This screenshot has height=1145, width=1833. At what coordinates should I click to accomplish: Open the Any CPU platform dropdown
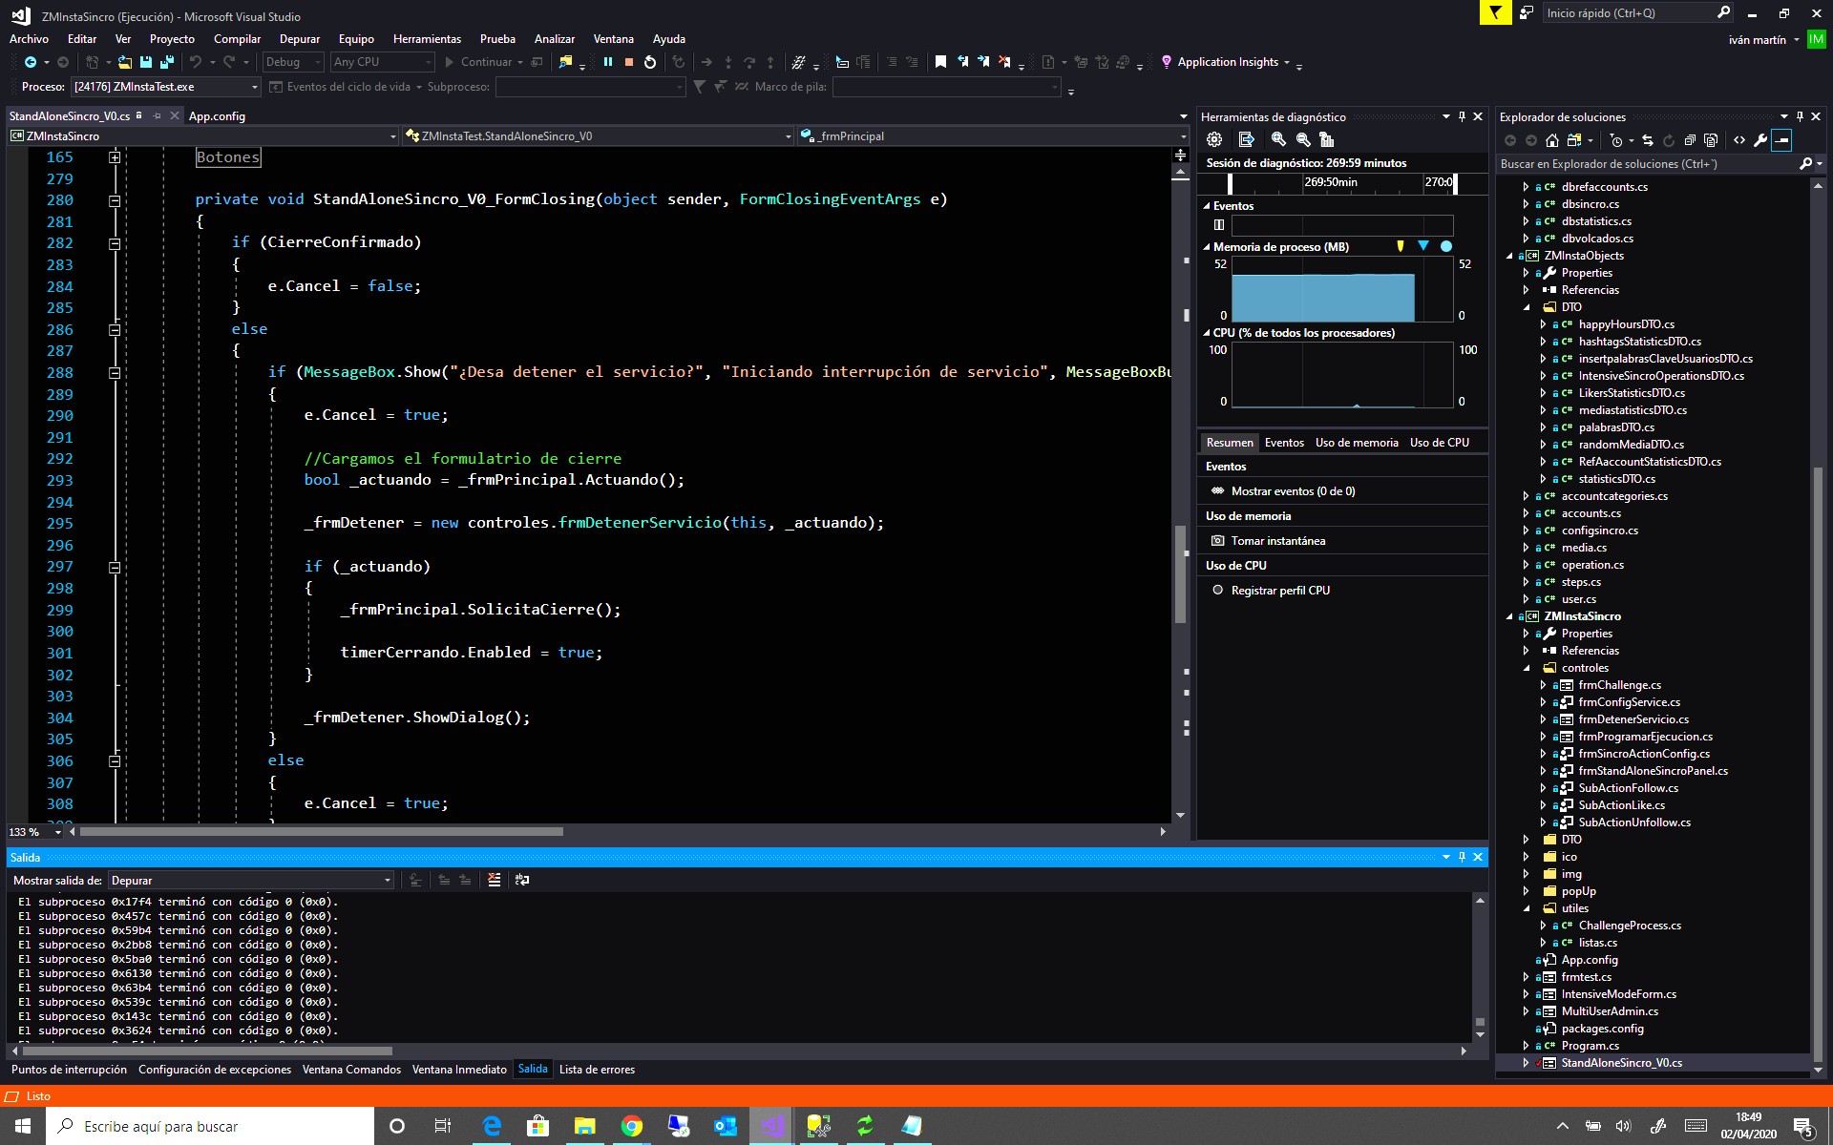[430, 62]
